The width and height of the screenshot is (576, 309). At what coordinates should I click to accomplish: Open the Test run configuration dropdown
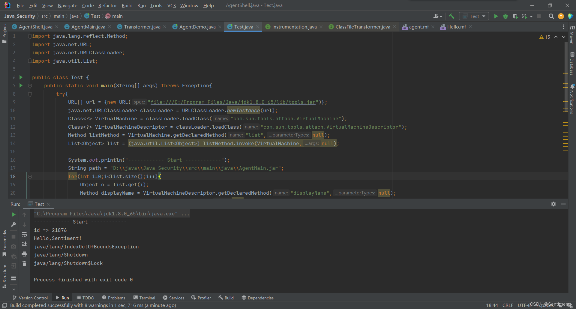474,16
